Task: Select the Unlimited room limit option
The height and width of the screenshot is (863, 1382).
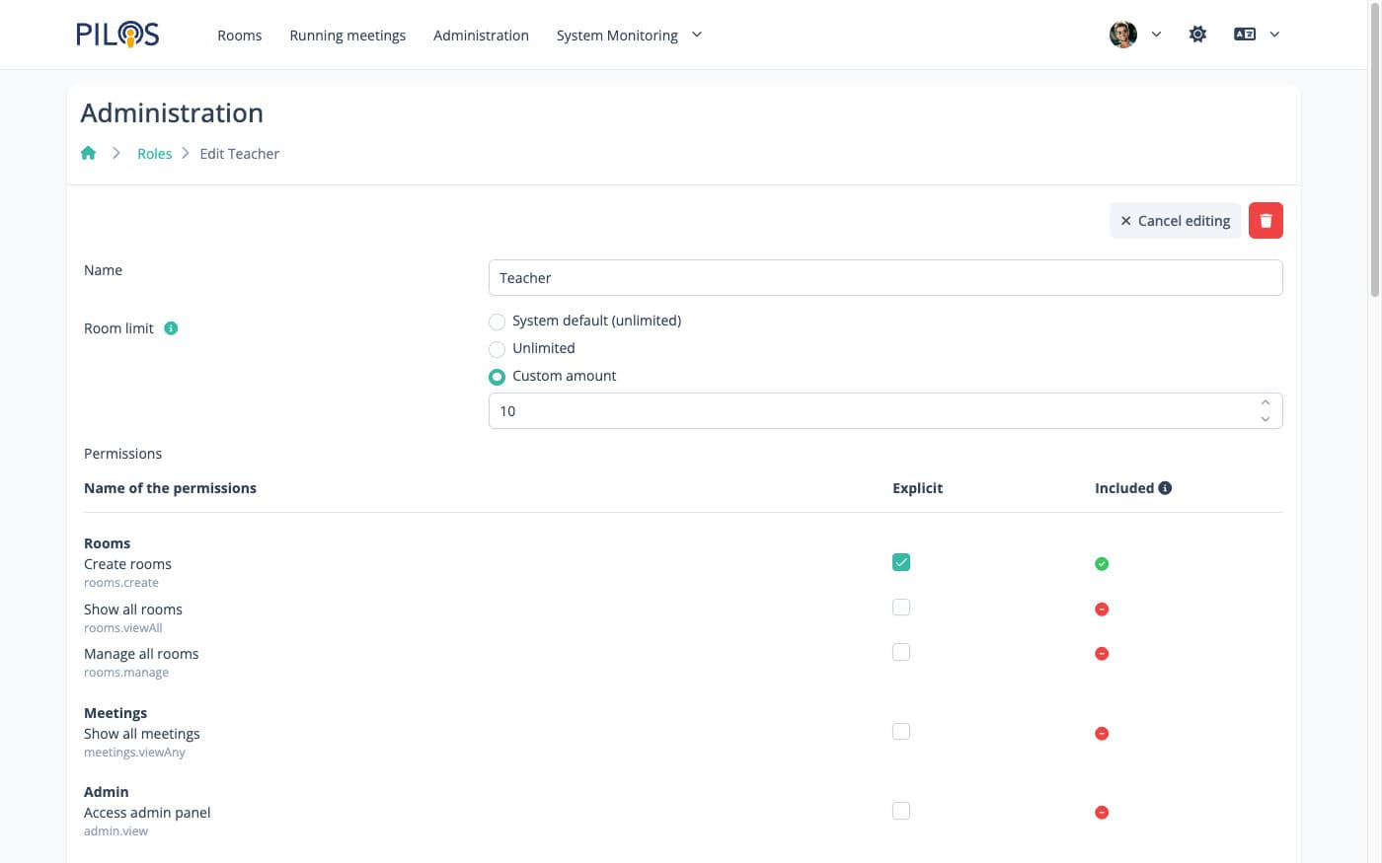Action: 498,349
